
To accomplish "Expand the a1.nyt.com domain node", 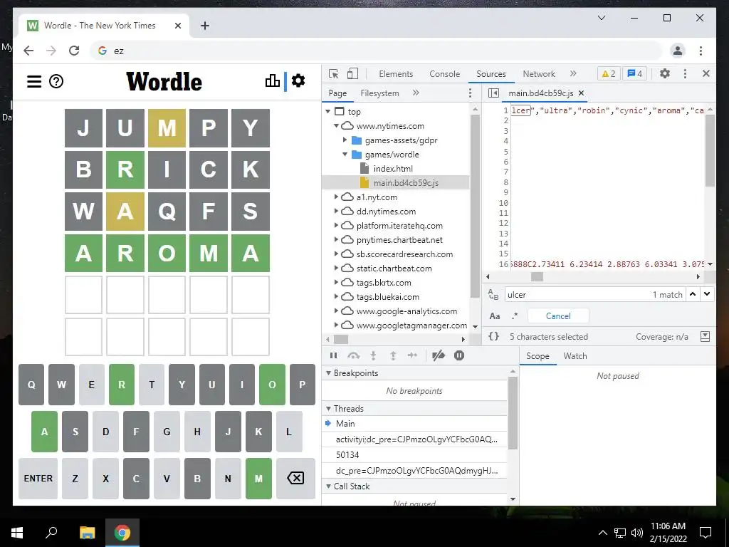I will [337, 197].
